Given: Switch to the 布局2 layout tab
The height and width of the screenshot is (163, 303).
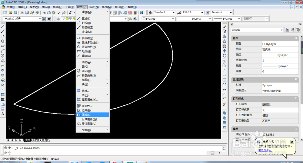Looking at the screenshot, I should pyautogui.click(x=45, y=140).
